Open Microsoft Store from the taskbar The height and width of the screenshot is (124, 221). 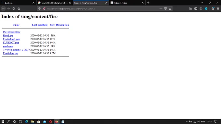coord(39,122)
